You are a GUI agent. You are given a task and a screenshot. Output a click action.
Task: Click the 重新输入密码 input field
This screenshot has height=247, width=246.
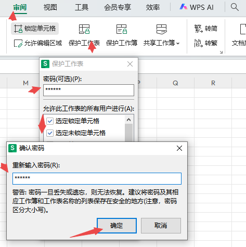pos(97,178)
